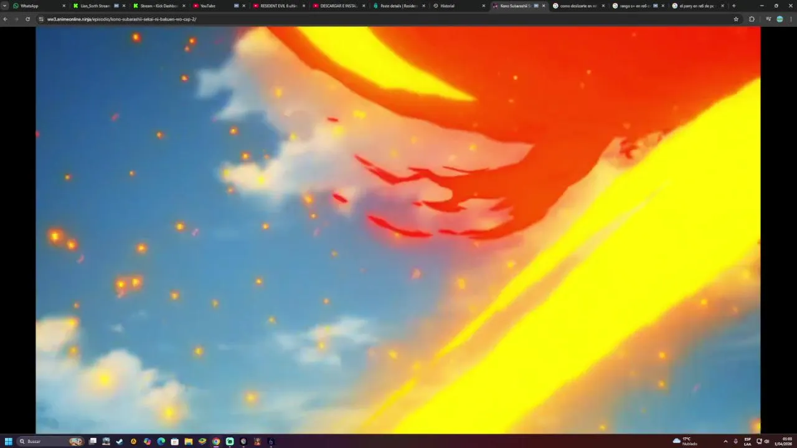Open the Chrome profile avatar
Screen dimensions: 797x448
pyautogui.click(x=780, y=19)
